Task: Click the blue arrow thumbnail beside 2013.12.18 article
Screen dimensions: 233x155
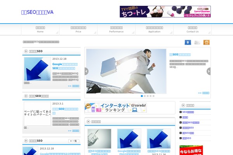Action: click(37, 69)
